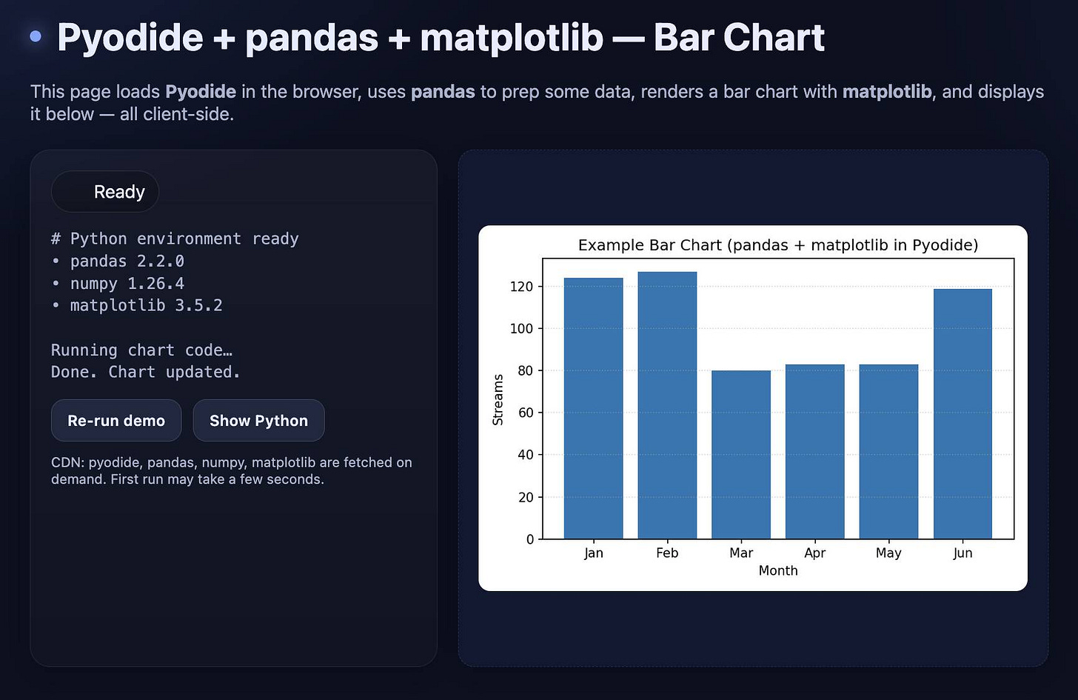Select the 'Done. Chart updated.' status message

click(145, 372)
